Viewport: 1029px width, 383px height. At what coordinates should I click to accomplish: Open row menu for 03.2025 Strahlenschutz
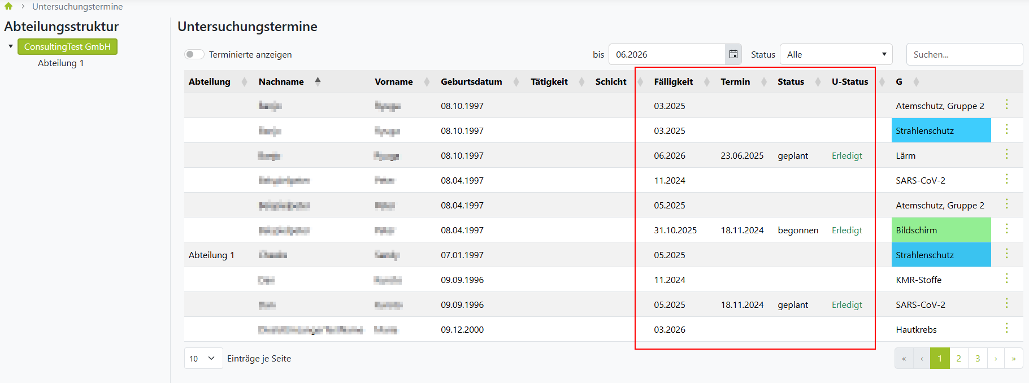[1006, 129]
